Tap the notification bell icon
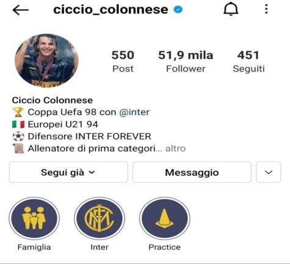 click(231, 9)
